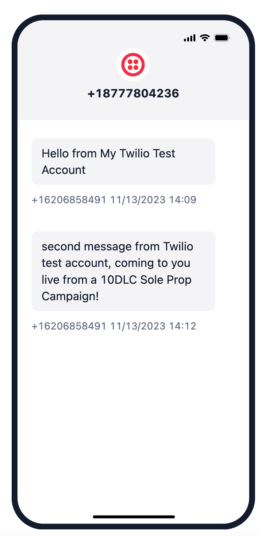Toggle selection of the 14:09 timestamp
262x536 pixels.
click(113, 200)
